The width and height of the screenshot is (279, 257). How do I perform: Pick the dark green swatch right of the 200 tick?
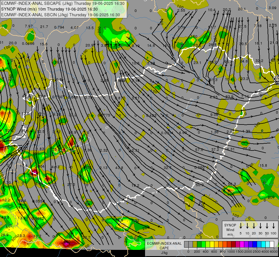coord(199,244)
